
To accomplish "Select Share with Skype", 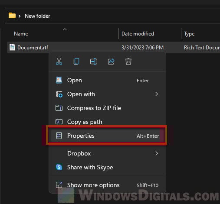I will tap(108, 167).
